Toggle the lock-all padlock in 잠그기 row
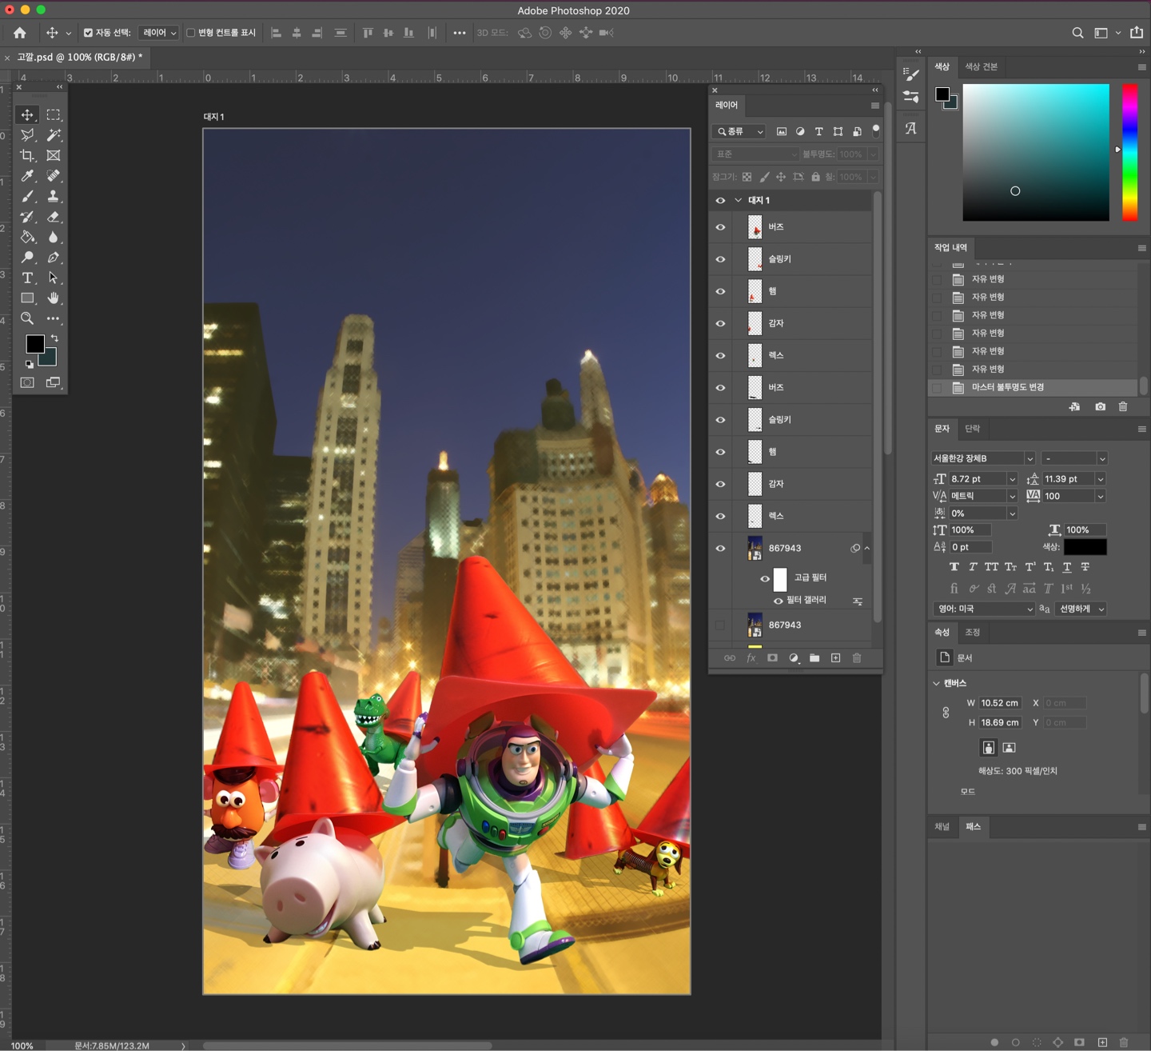 coord(815,177)
